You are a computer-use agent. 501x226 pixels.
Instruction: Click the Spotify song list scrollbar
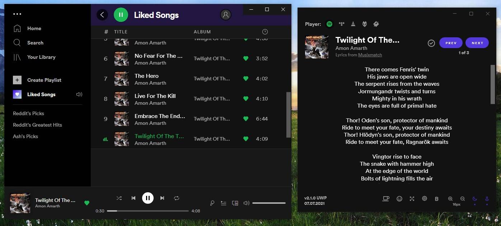coord(288,115)
